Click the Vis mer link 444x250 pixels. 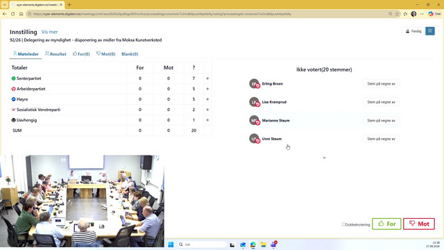click(x=49, y=32)
